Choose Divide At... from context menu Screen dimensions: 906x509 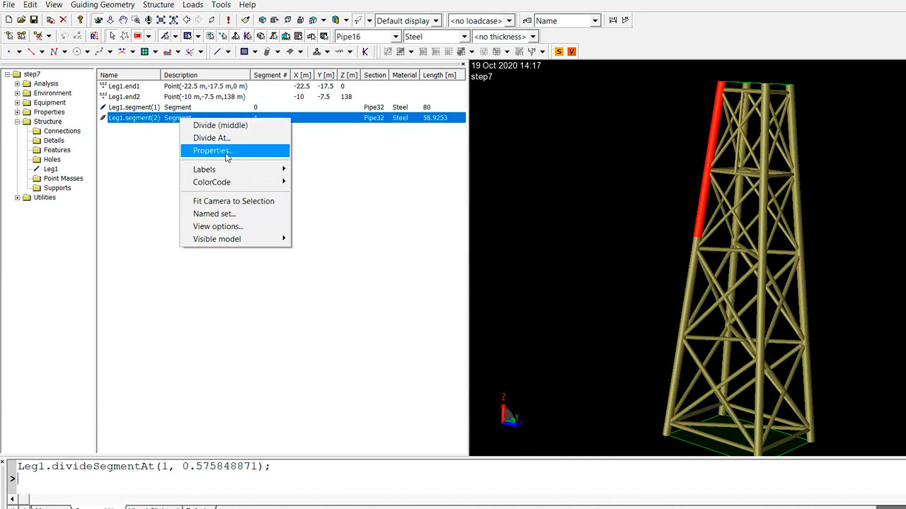pos(212,138)
